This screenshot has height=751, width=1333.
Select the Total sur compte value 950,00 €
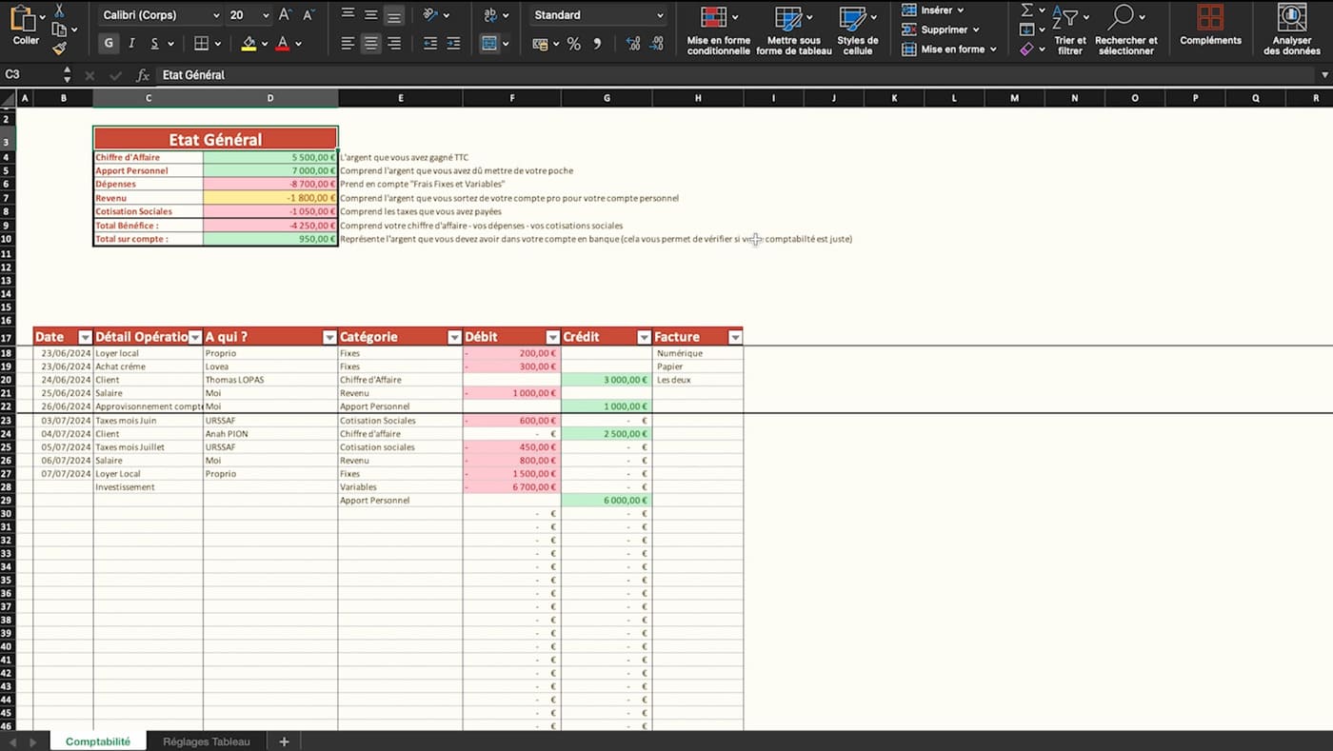[270, 239]
